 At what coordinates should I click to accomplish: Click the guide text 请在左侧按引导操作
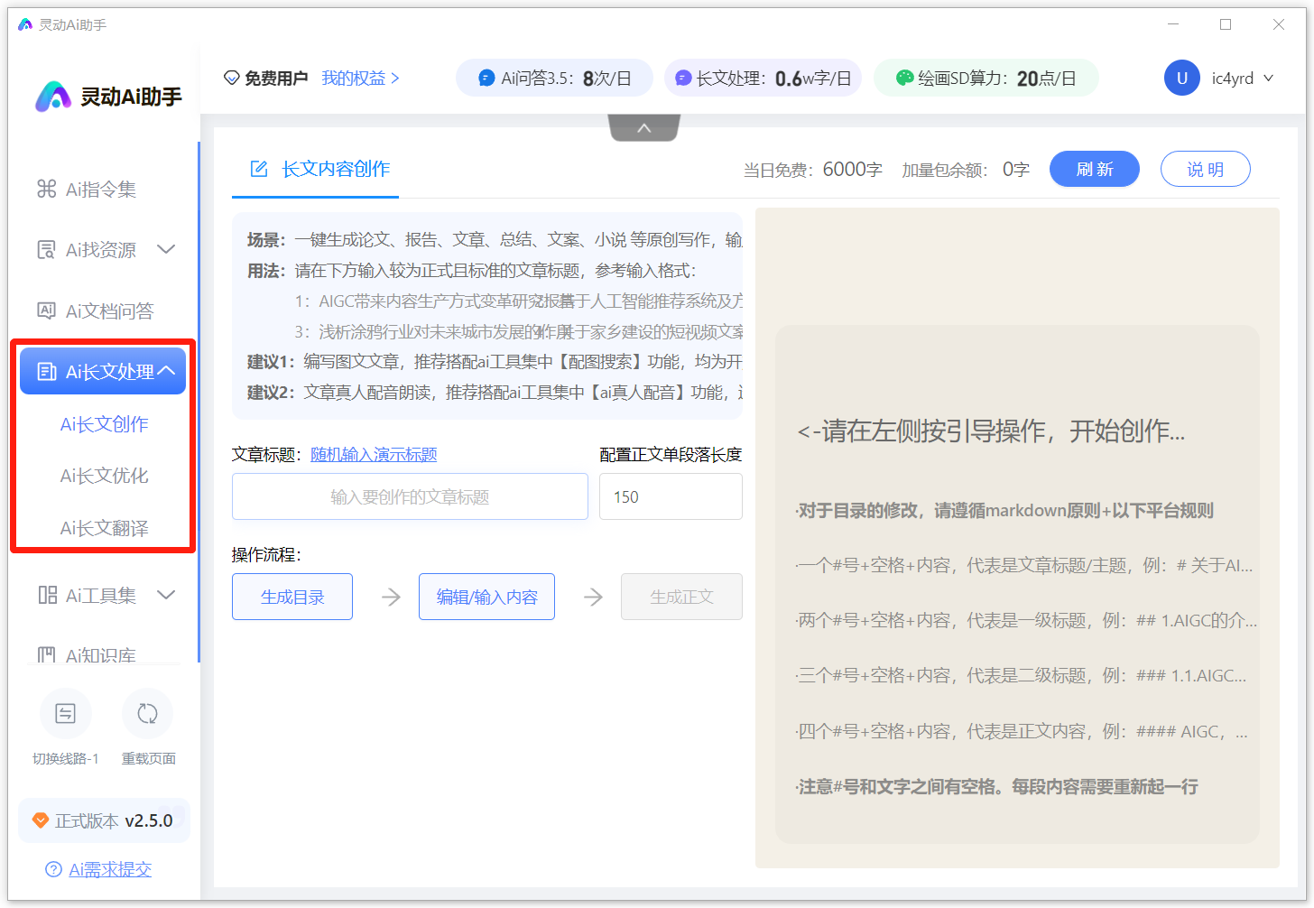pyautogui.click(x=991, y=431)
